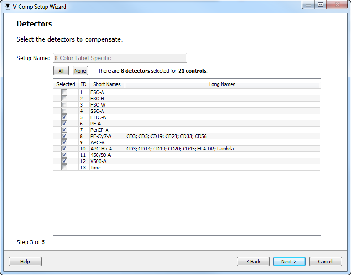Screen dimensions: 351x275
Task: Check the FSC-A detector checkbox
Action: 64,92
